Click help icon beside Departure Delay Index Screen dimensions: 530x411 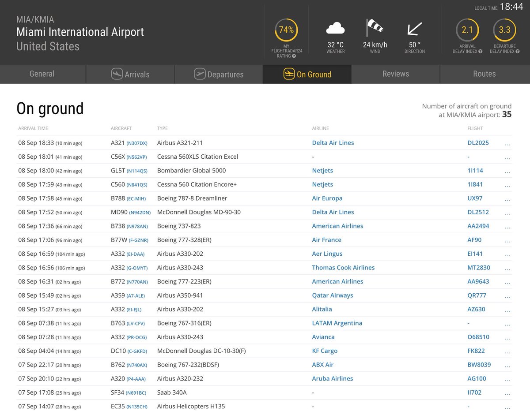pyautogui.click(x=517, y=52)
